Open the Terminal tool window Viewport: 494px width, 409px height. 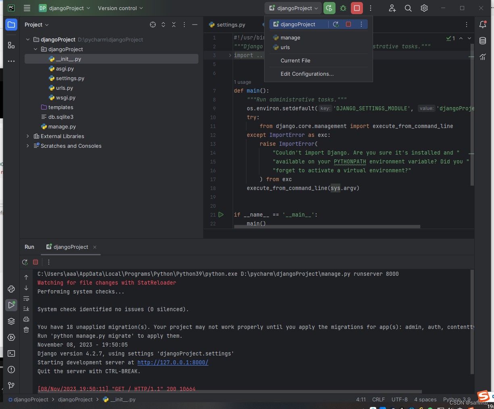(x=11, y=353)
